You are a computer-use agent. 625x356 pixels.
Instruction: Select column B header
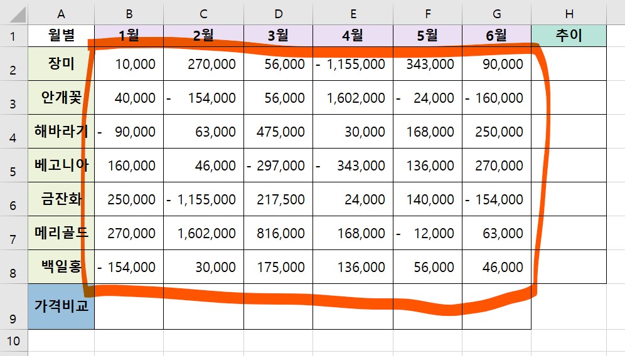(x=129, y=14)
